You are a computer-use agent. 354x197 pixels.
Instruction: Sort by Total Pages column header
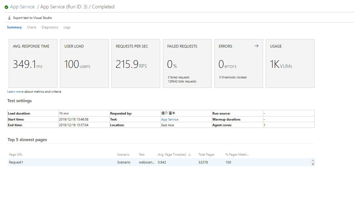(206, 155)
